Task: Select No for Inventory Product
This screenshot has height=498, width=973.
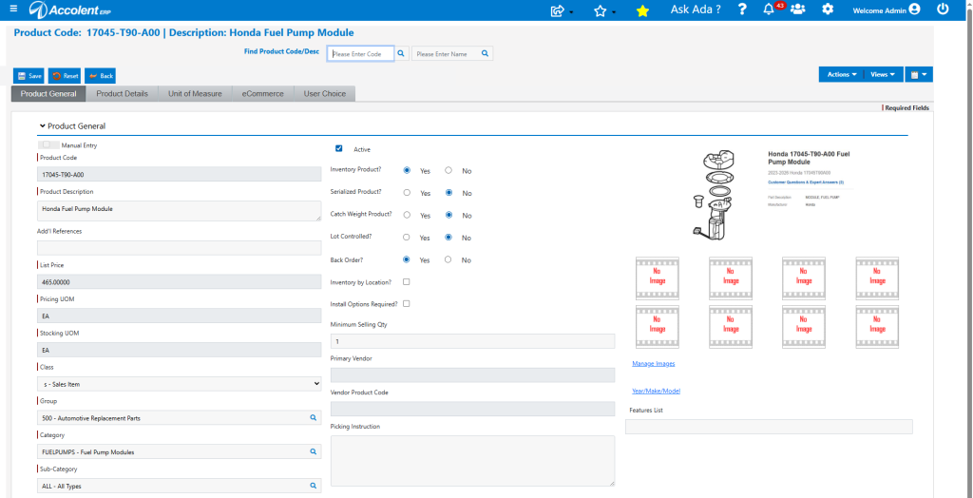Action: (x=448, y=170)
